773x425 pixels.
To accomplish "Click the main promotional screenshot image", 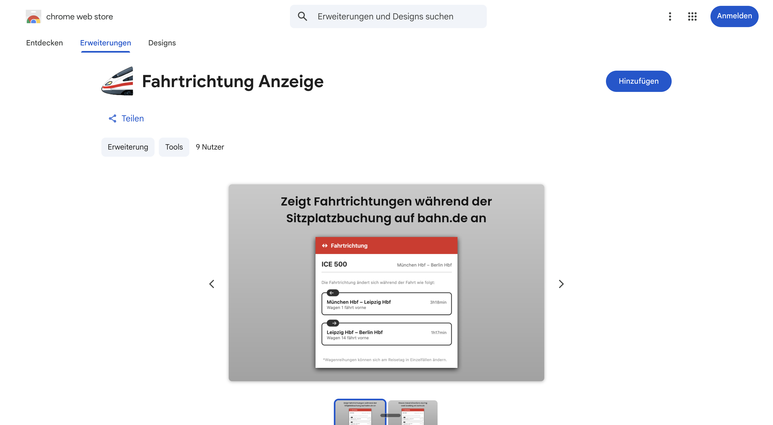I will 386,282.
